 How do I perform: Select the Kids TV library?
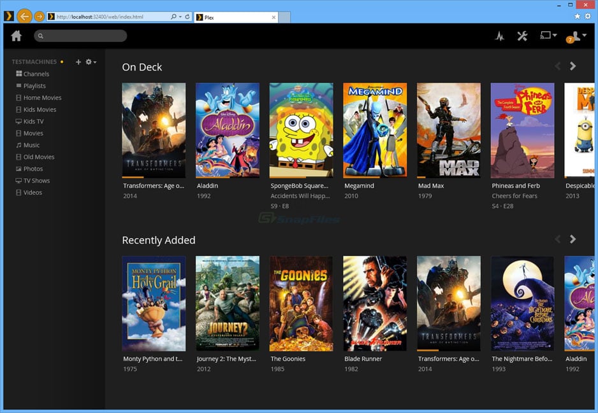coord(33,122)
